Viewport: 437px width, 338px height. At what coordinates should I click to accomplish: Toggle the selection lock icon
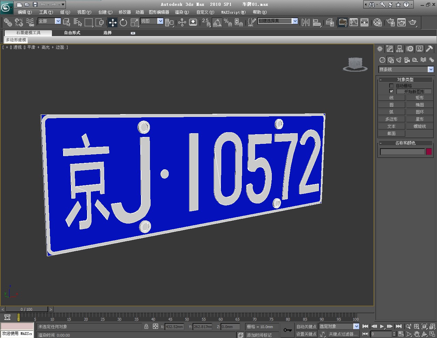coord(146,326)
